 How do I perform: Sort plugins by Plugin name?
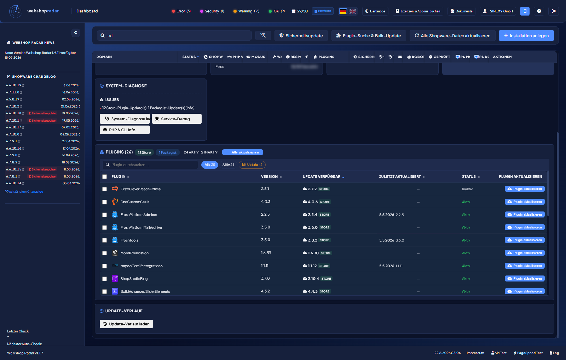pyautogui.click(x=120, y=177)
